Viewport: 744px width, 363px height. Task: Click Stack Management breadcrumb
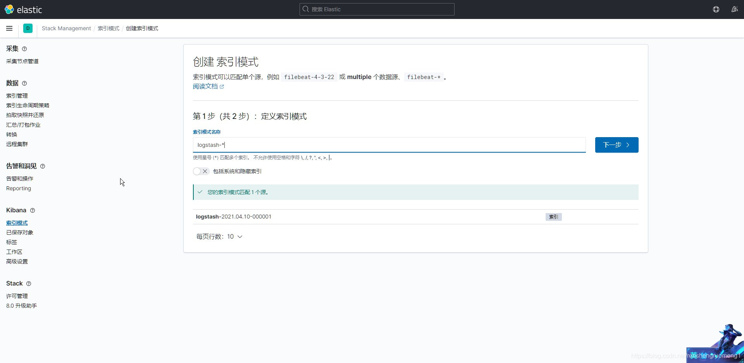coord(66,28)
